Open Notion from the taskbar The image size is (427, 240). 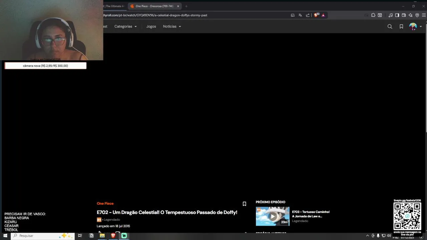pyautogui.click(x=91, y=236)
